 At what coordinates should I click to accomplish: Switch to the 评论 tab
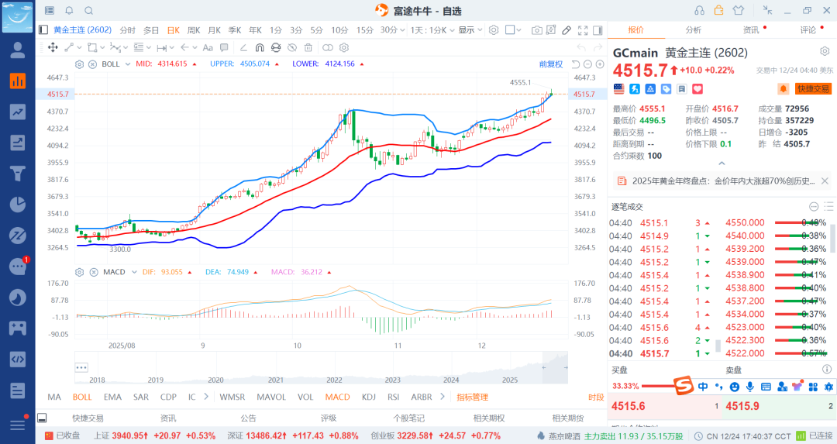pos(808,30)
